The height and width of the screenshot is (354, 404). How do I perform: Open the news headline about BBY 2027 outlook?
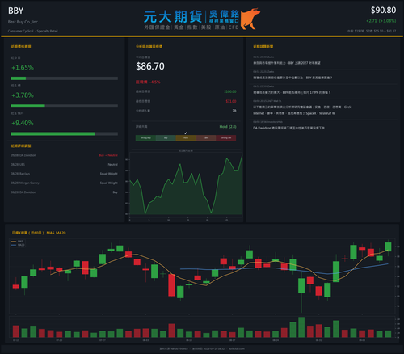click(x=287, y=63)
